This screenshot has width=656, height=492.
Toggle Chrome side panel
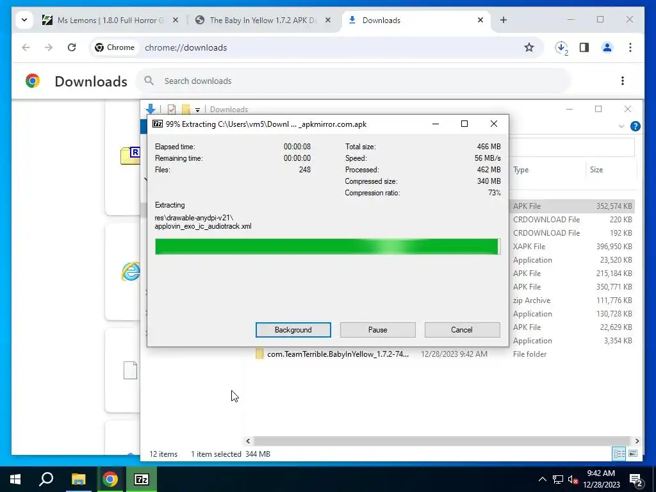point(584,47)
